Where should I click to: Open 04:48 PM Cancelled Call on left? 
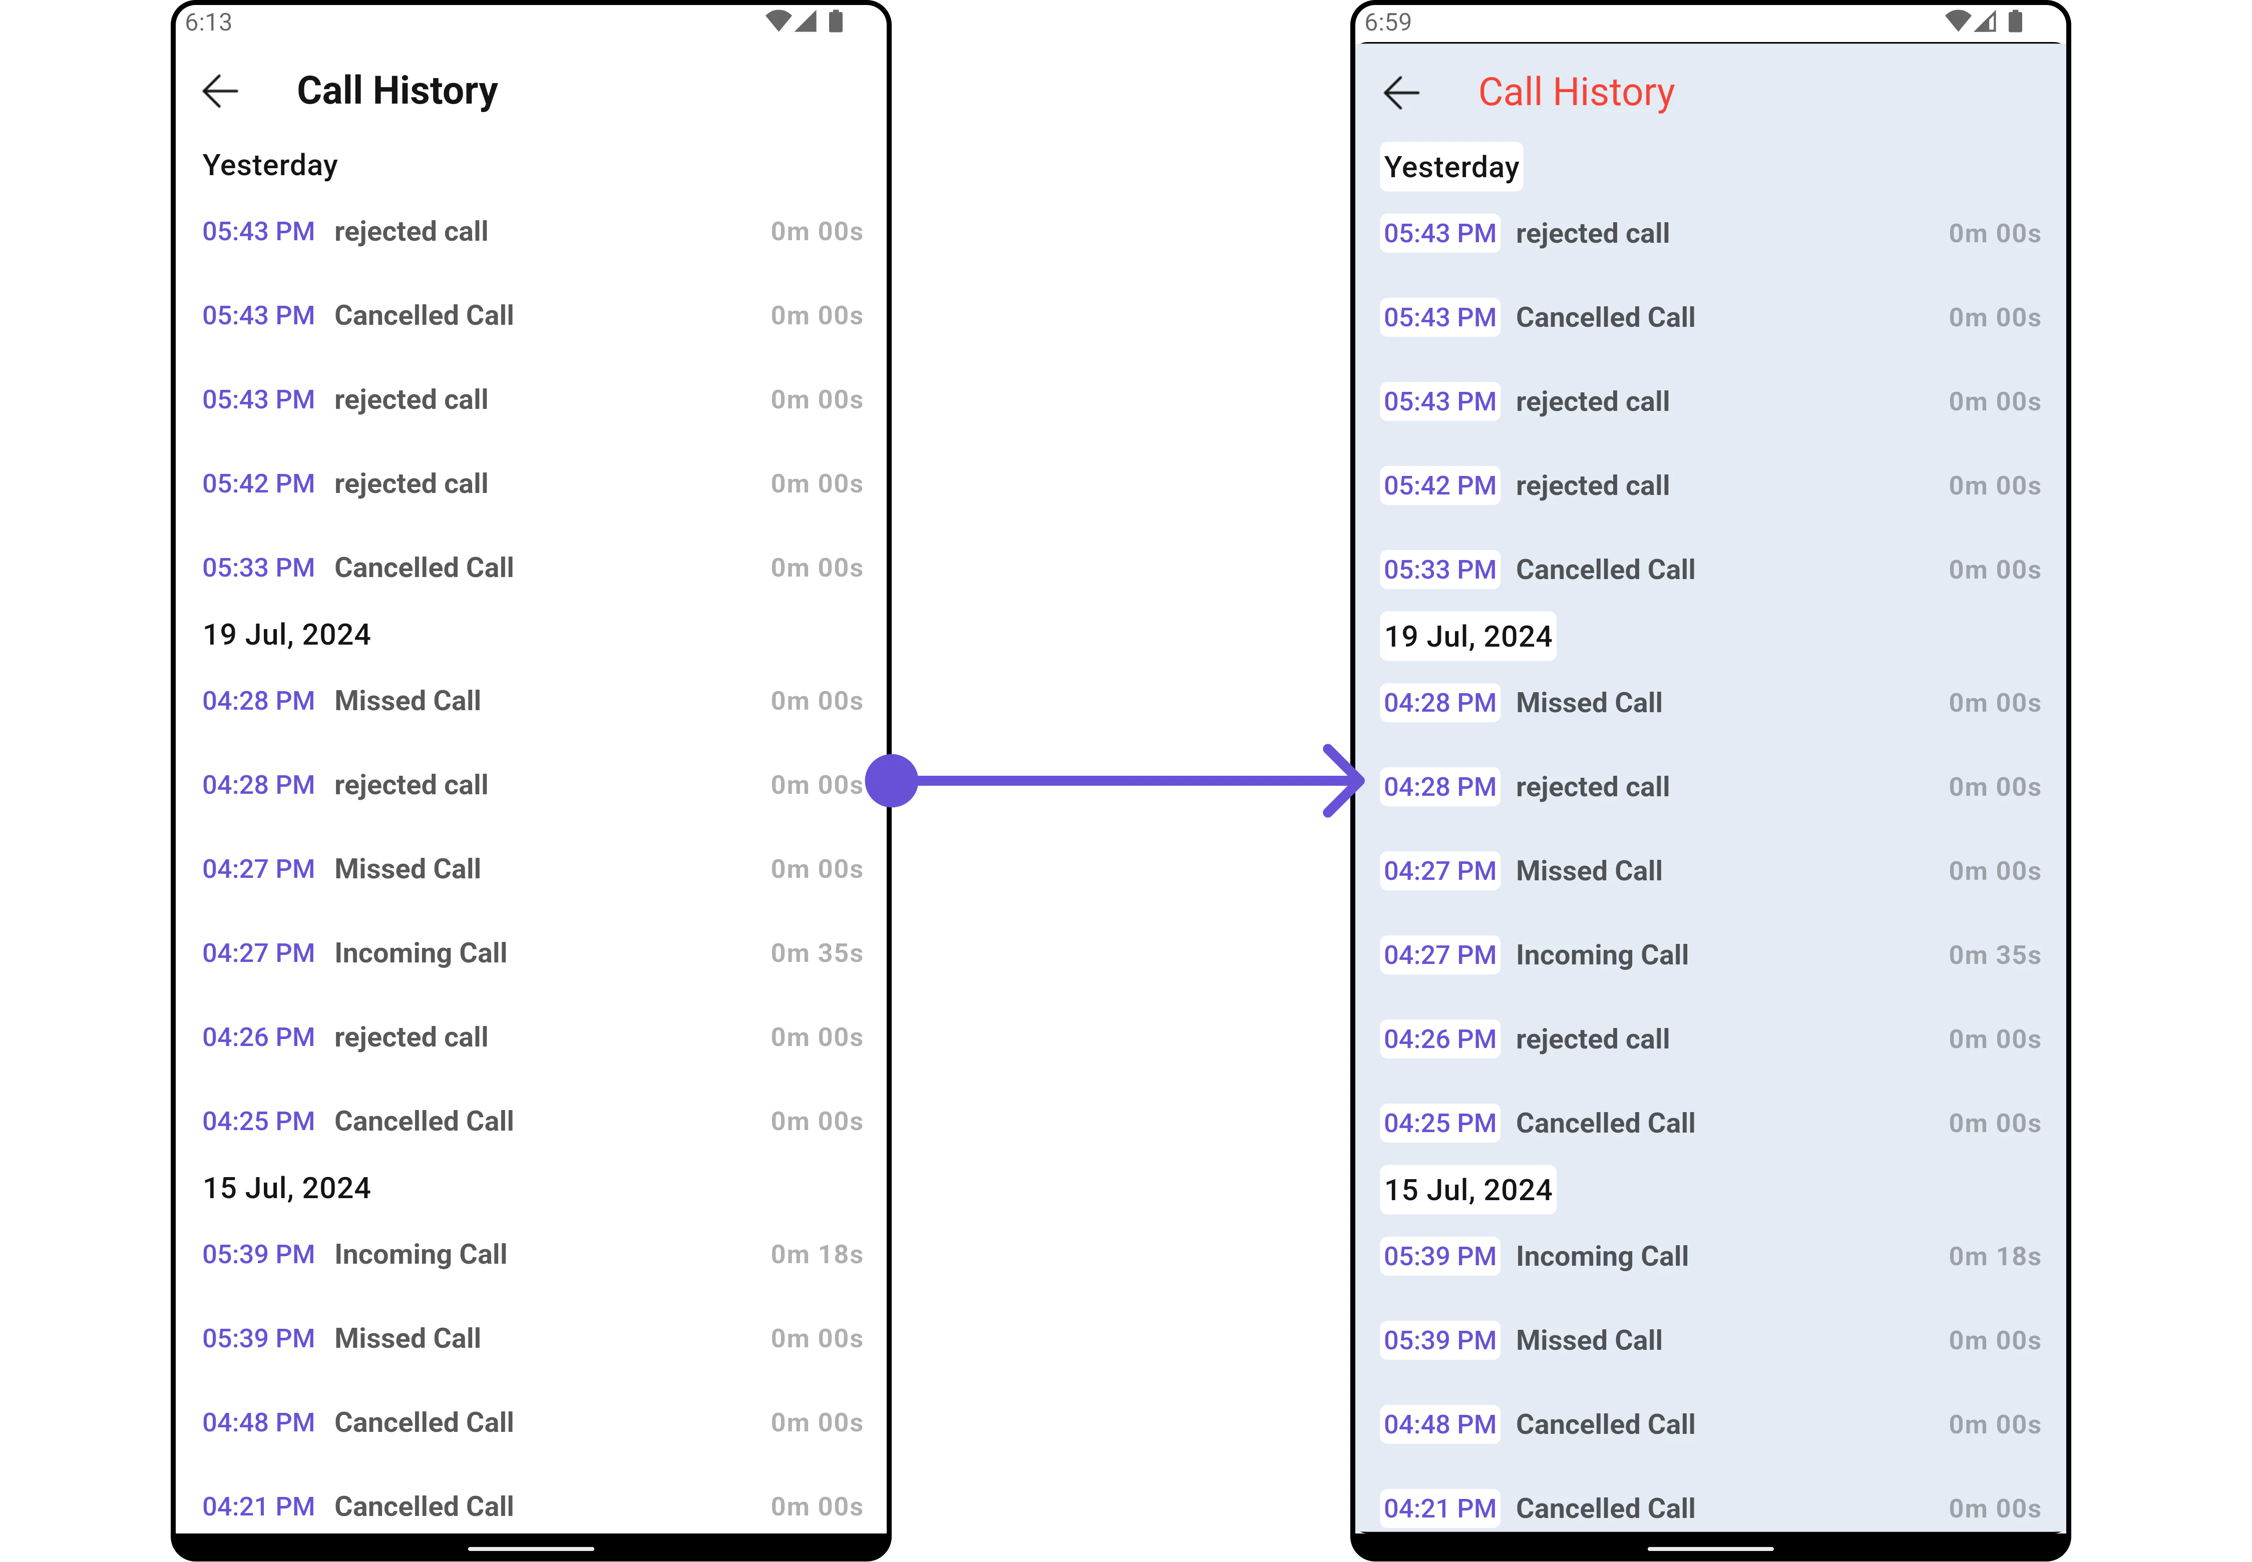[423, 1423]
